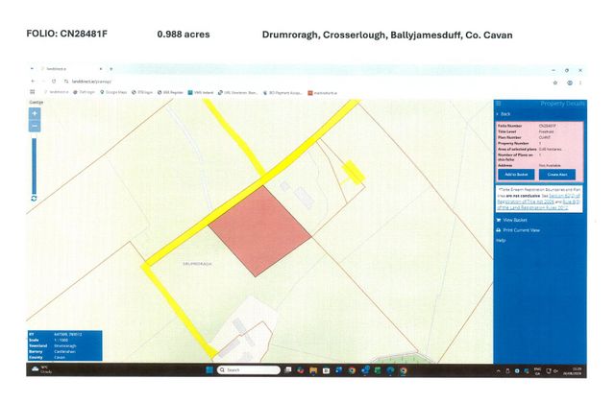Image resolution: width=615 pixels, height=403 pixels.
Task: Open Help in the side panel
Action: [501, 241]
